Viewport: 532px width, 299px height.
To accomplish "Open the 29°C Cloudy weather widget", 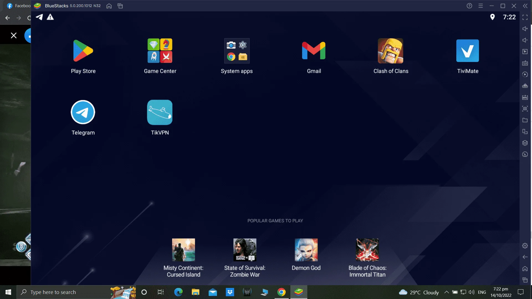I will tap(419, 292).
